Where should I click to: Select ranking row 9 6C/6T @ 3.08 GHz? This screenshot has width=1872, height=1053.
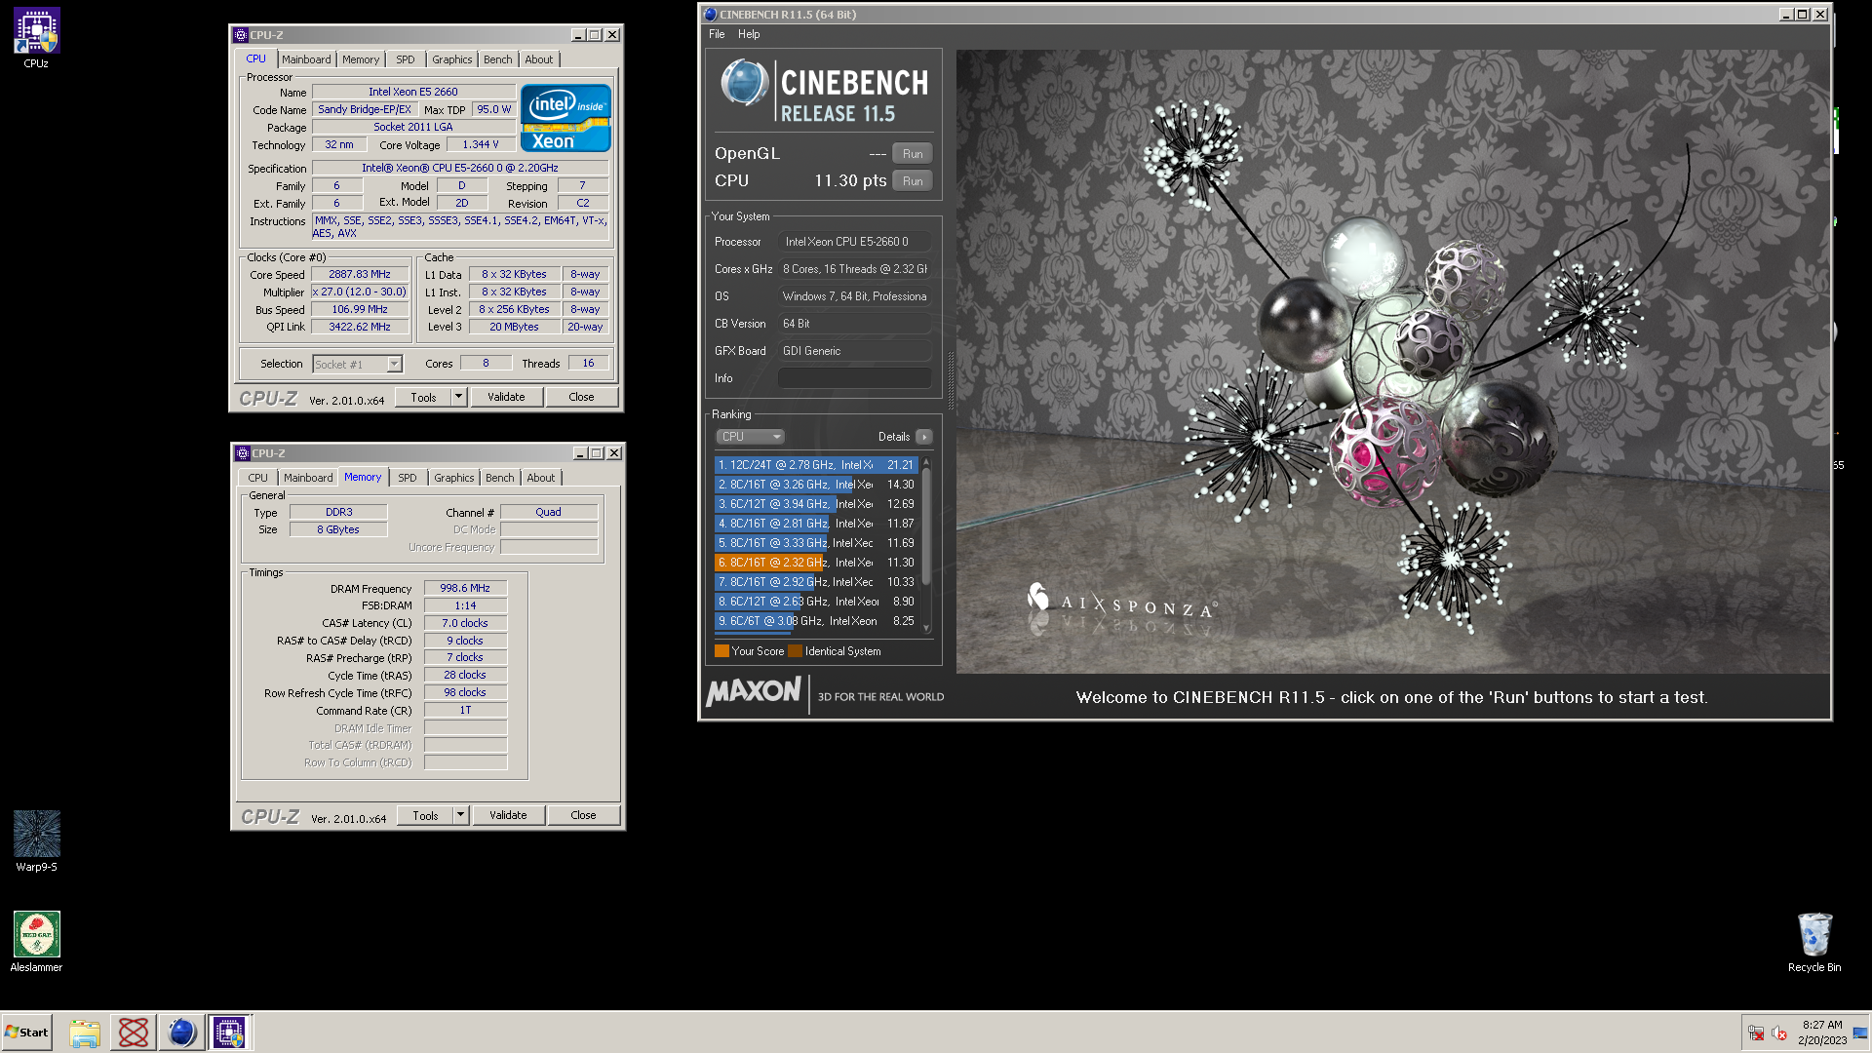[x=816, y=621]
